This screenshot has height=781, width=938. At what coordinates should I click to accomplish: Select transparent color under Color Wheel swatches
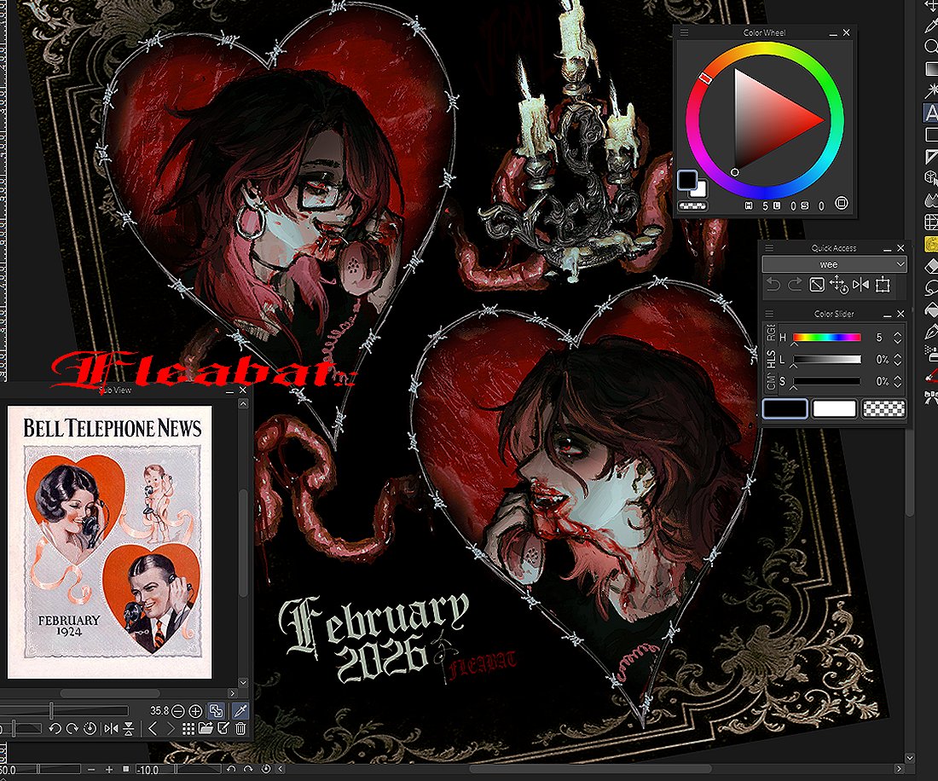pos(692,205)
